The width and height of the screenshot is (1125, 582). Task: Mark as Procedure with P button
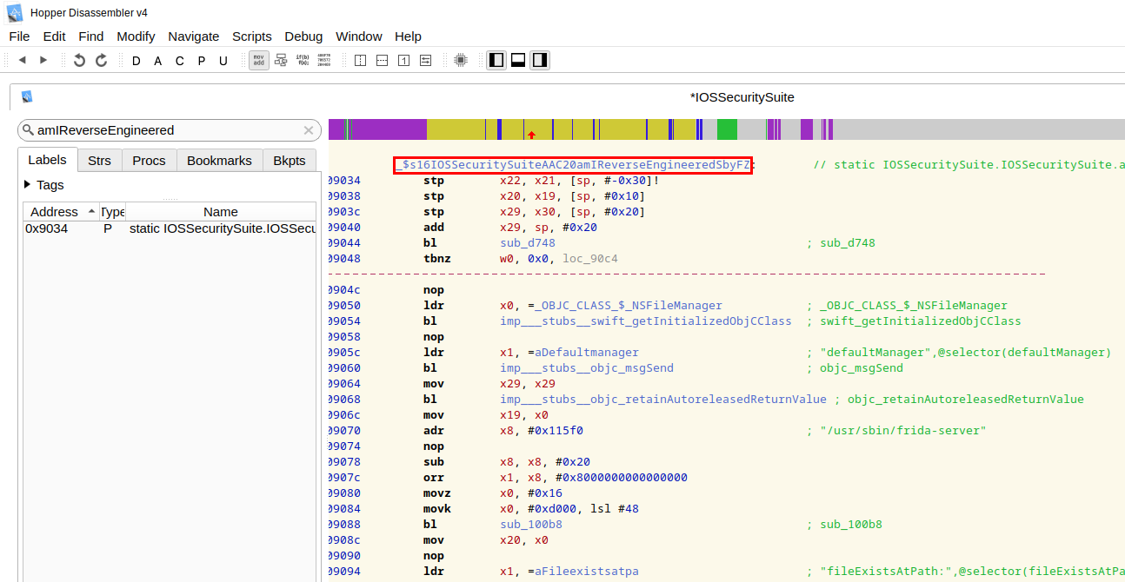202,61
